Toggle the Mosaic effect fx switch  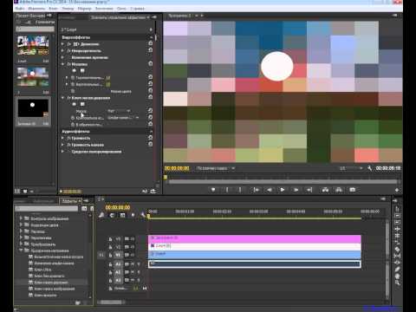(68, 64)
